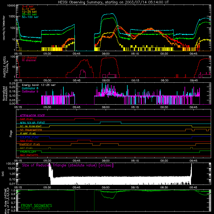
Task: Select the 3-6 keV legend label
Action: click(x=28, y=6)
